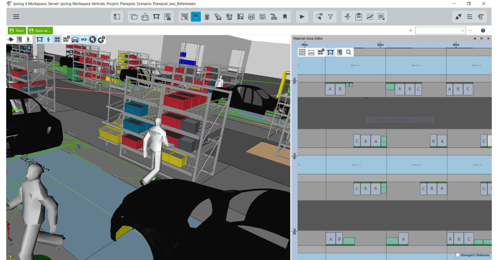Click the workstation table icon in main toolbar
498x260 pixels.
(156, 17)
